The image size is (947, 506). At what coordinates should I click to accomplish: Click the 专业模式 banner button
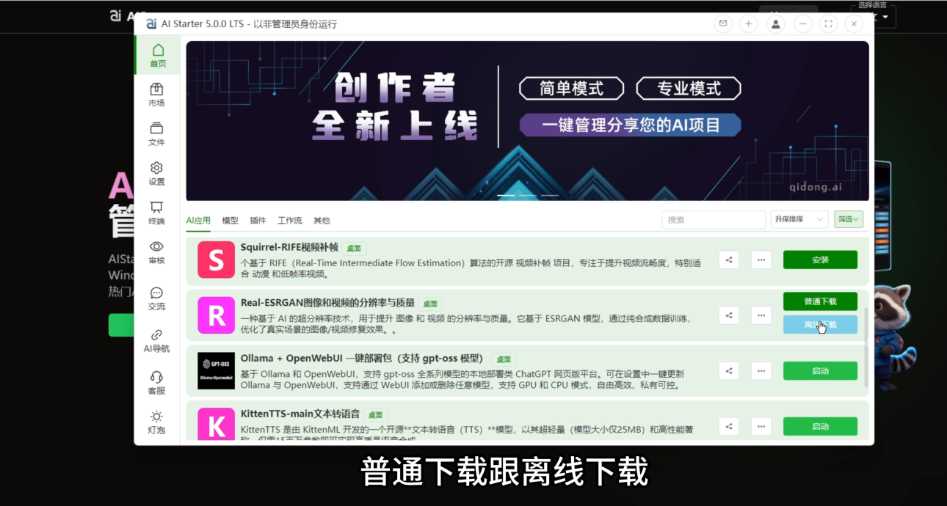(689, 89)
